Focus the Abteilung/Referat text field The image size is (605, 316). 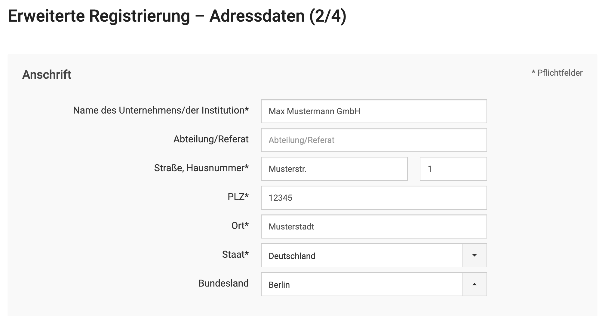pyautogui.click(x=374, y=140)
